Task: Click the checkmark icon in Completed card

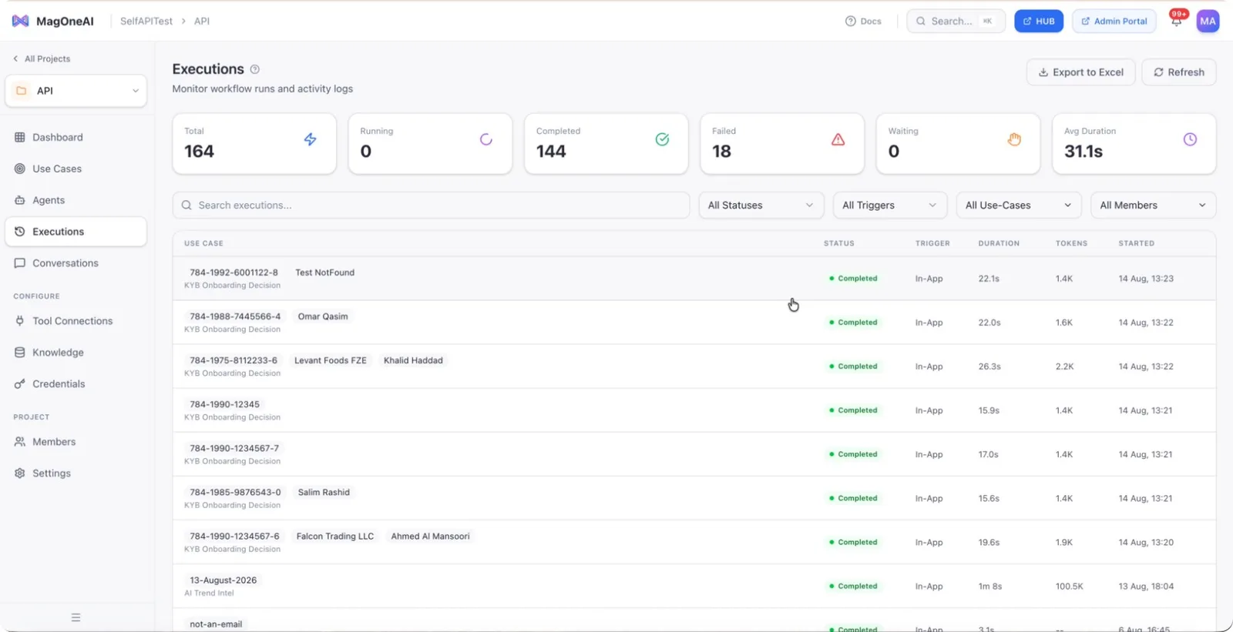Action: 662,139
